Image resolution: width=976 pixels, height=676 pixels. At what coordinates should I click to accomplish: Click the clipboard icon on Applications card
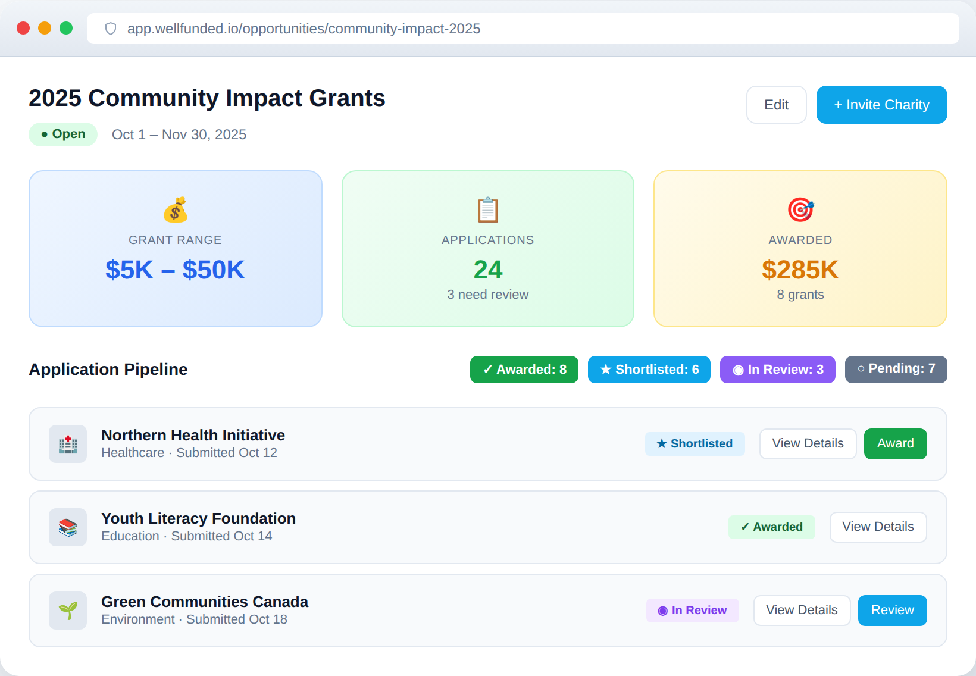click(x=487, y=210)
